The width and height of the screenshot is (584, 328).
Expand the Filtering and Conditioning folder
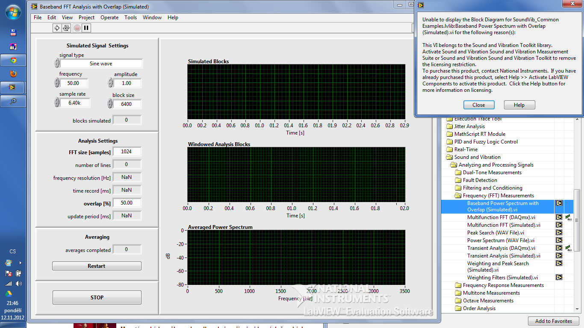[458, 188]
